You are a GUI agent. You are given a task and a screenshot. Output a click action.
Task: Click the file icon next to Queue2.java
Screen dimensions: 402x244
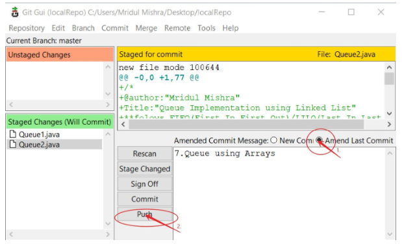click(12, 144)
